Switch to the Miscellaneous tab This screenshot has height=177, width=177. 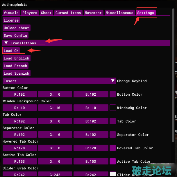(119, 13)
